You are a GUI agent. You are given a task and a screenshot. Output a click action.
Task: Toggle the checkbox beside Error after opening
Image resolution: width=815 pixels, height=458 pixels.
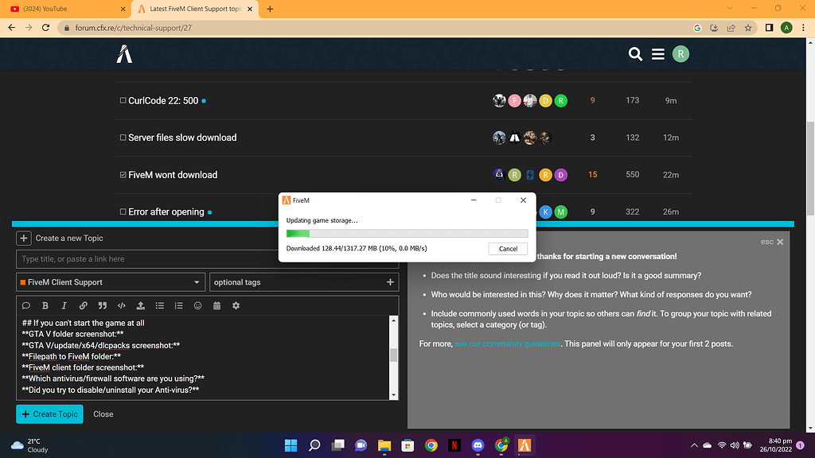122,212
